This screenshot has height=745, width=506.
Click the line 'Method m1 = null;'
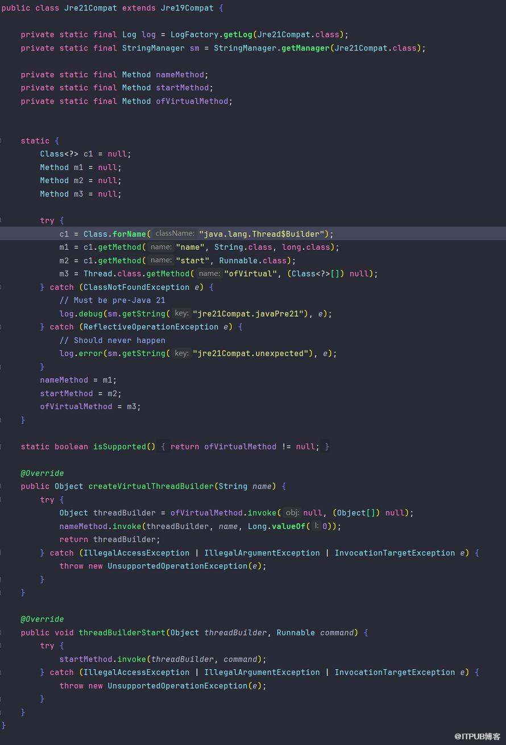pos(81,167)
